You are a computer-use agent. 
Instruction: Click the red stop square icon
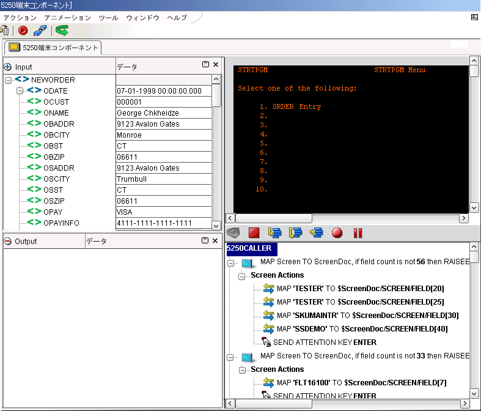click(x=254, y=232)
